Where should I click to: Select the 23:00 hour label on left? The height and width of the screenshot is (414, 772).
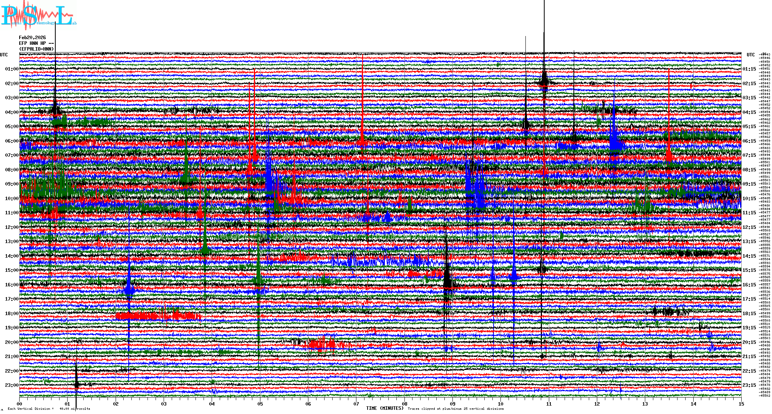(x=12, y=385)
